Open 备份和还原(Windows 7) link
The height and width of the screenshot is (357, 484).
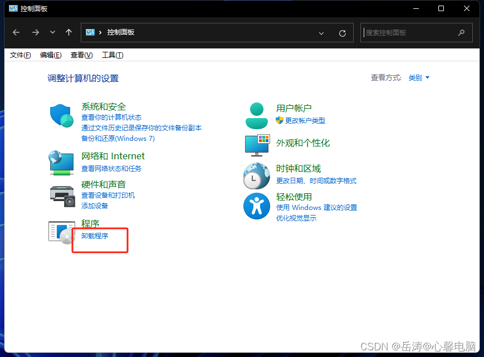[118, 138]
